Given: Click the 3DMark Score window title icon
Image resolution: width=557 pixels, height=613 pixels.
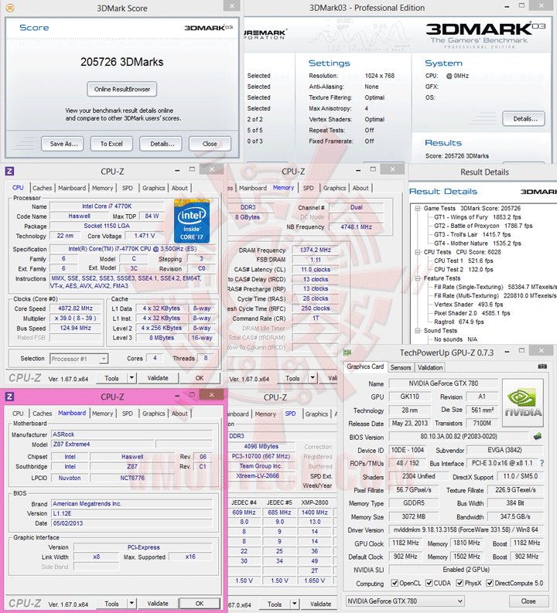Looking at the screenshot, I should click(10, 8).
